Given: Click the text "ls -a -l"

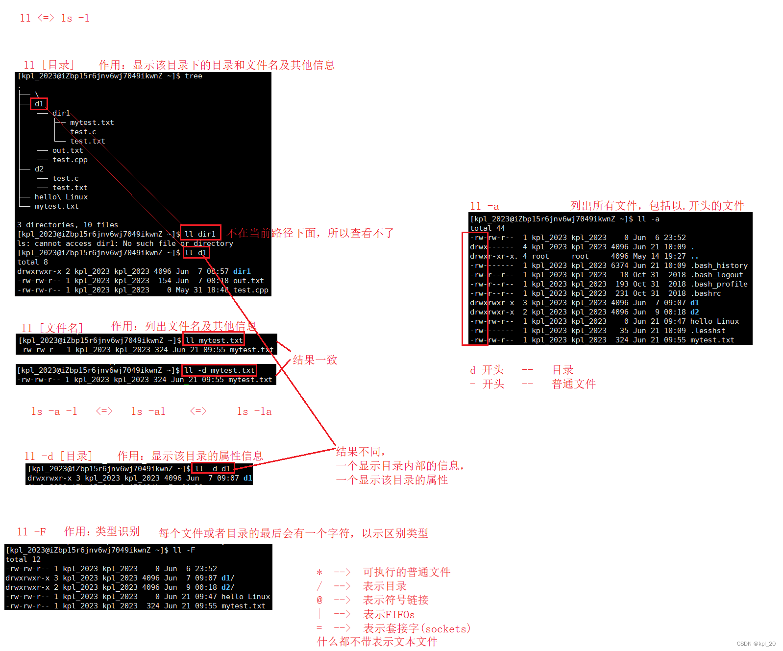Looking at the screenshot, I should (54, 411).
